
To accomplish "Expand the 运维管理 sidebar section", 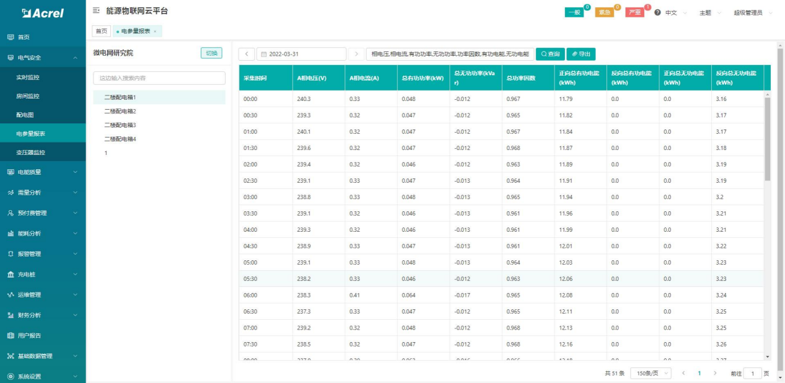I will pos(43,294).
